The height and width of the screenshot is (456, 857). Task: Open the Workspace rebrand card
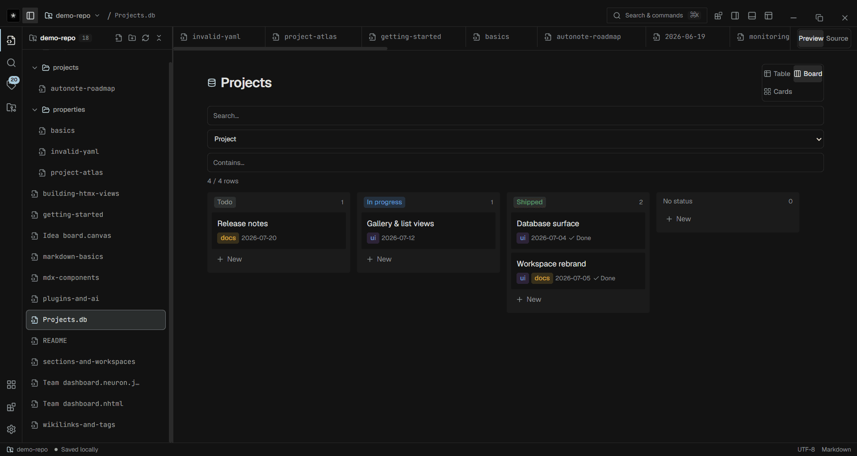click(x=578, y=271)
